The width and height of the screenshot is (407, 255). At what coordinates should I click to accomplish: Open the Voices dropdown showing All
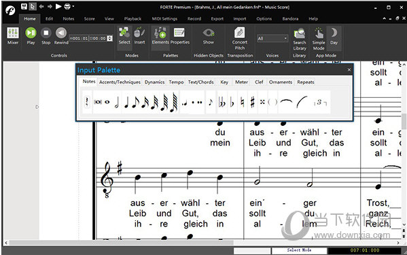point(272,39)
